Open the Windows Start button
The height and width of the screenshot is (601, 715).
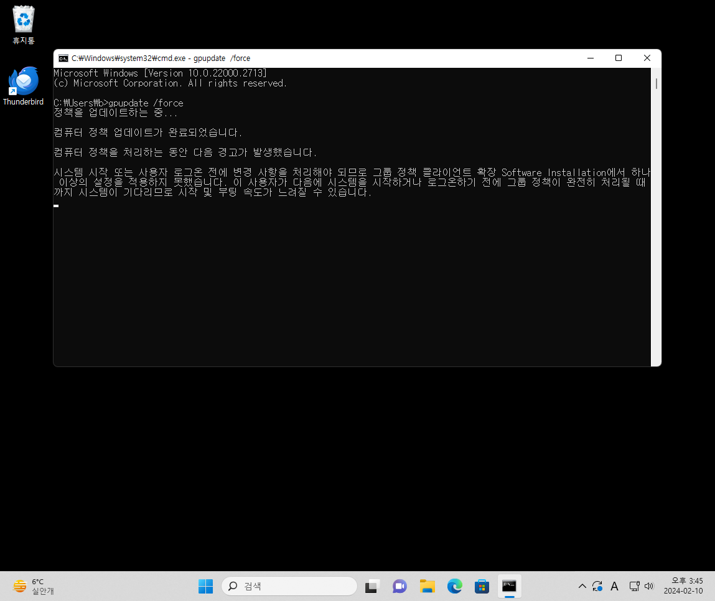205,586
